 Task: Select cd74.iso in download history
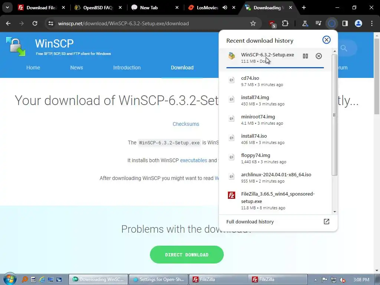click(275, 81)
